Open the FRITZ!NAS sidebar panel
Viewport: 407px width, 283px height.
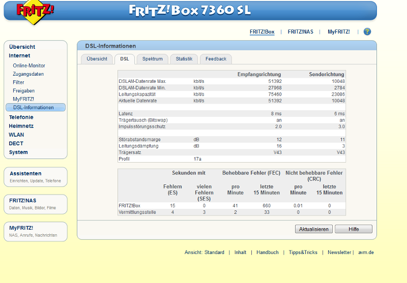[36, 204]
